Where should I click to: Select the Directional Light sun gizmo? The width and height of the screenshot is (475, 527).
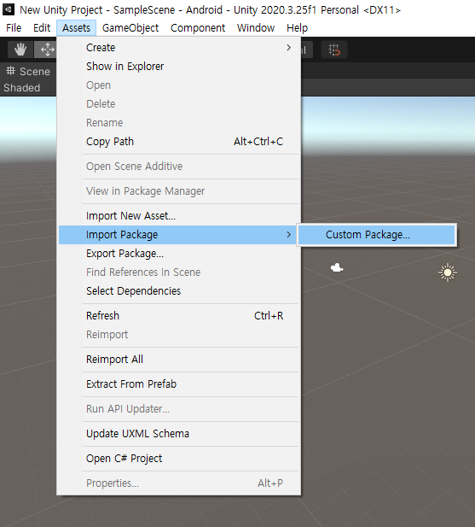pos(448,272)
